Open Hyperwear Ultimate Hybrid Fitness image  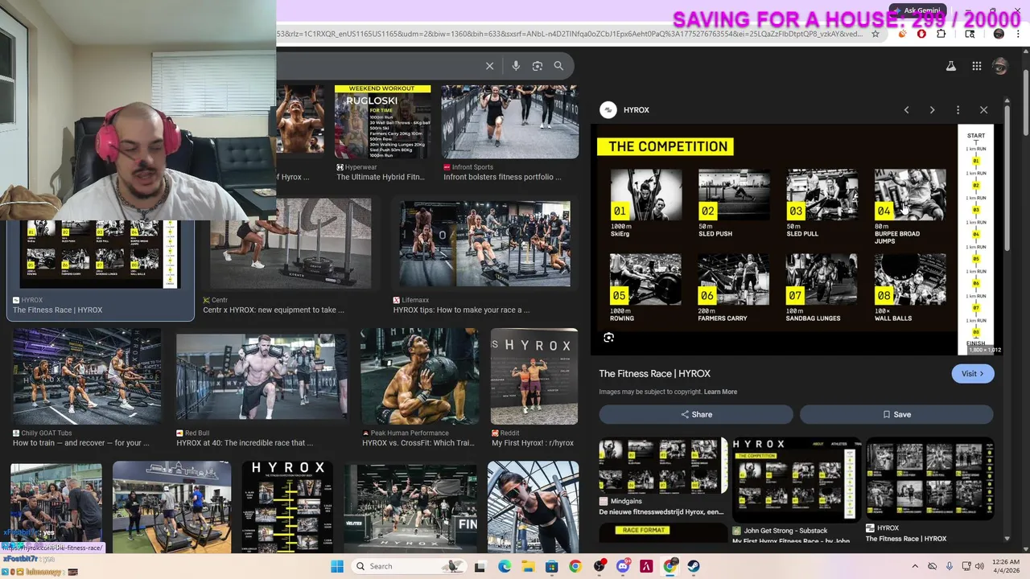tap(382, 121)
